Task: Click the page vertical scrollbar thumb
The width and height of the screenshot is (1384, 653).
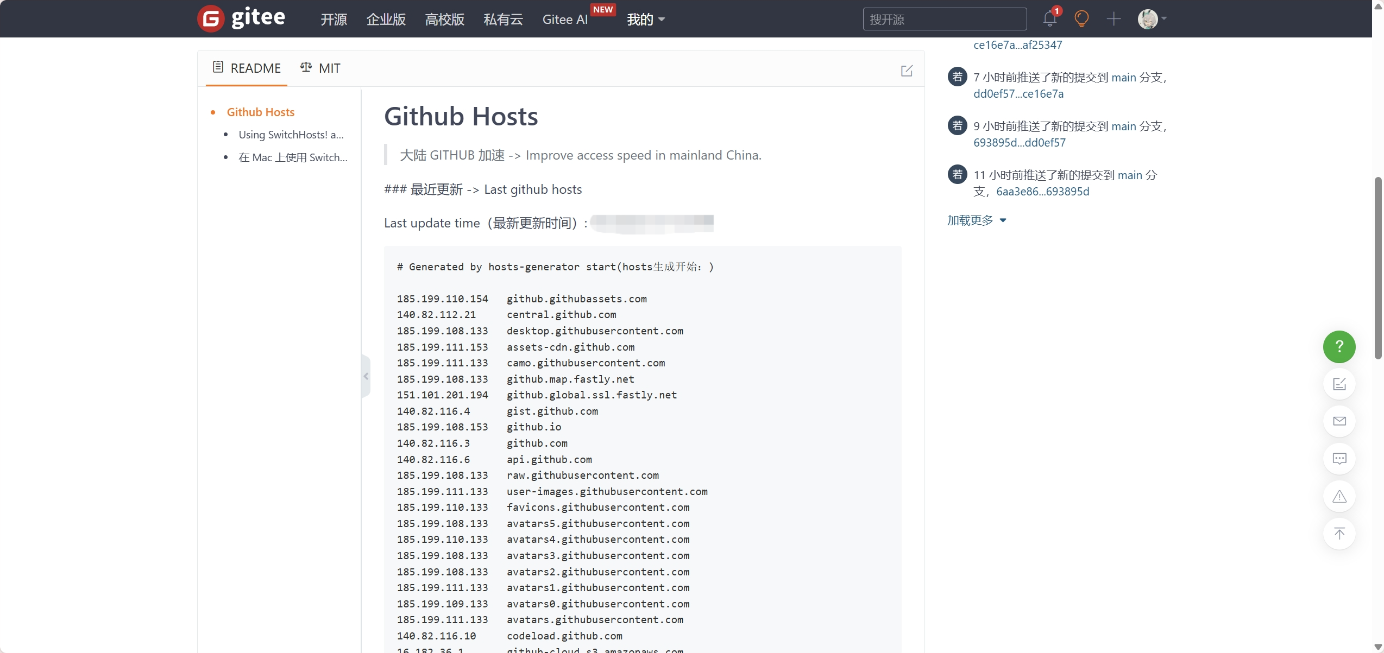Action: tap(1378, 268)
